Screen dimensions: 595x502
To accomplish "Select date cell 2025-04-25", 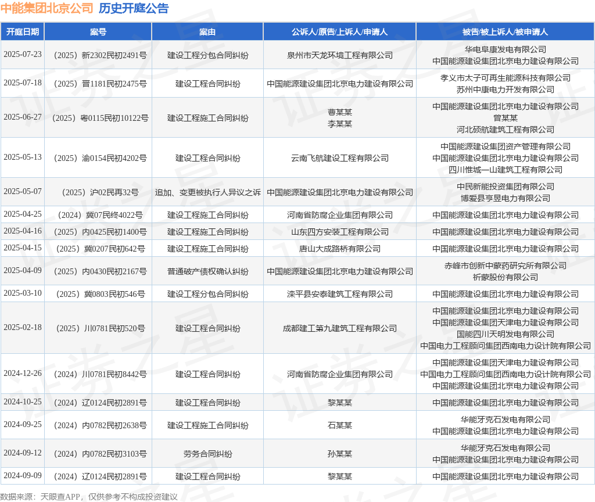I will point(23,214).
